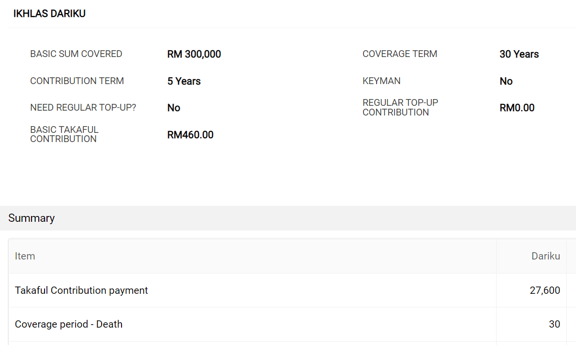576x345 pixels.
Task: Select the 30 Years coverage term value
Action: (519, 54)
